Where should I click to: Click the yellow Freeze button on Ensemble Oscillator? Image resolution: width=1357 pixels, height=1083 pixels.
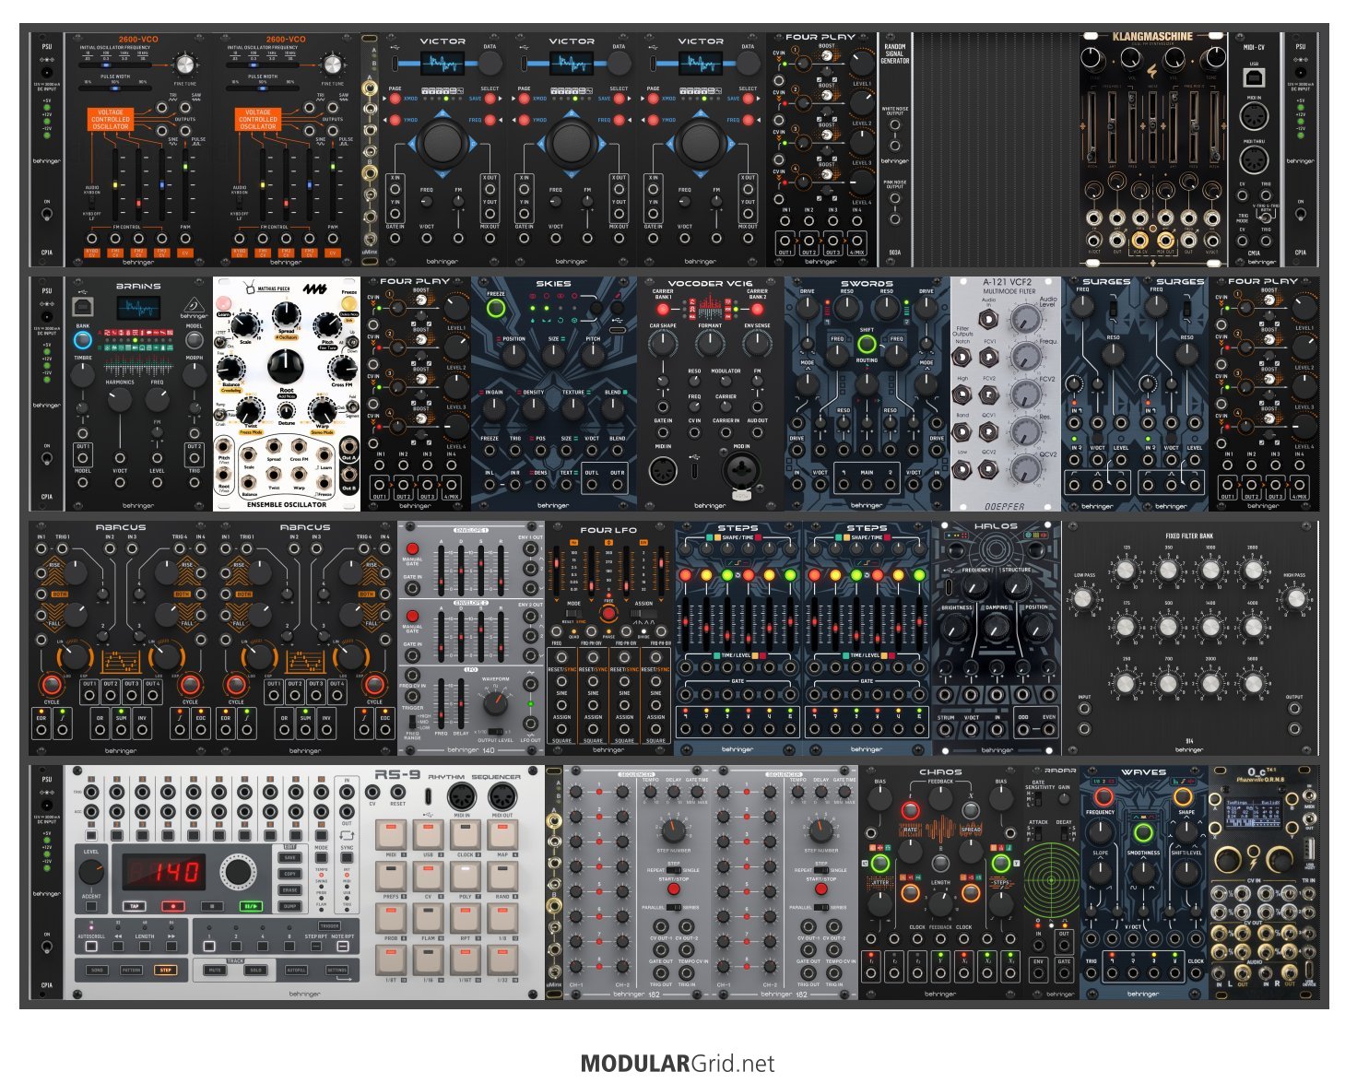pyautogui.click(x=348, y=304)
